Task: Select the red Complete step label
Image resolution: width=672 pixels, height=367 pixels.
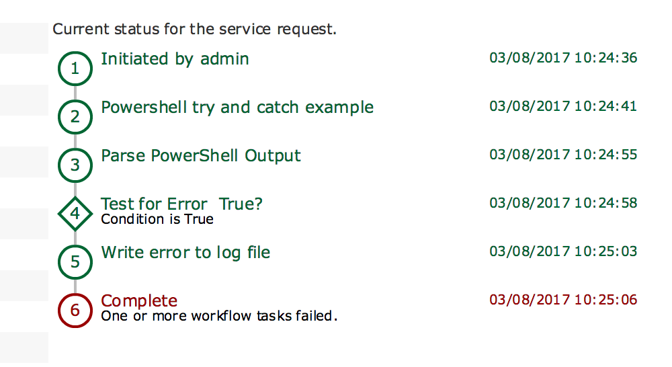Action: point(139,301)
